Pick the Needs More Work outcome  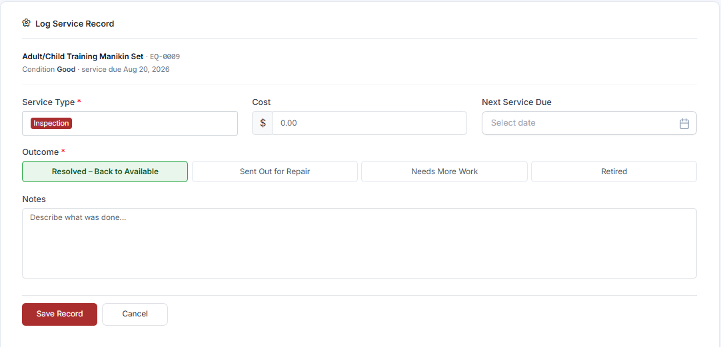(444, 172)
